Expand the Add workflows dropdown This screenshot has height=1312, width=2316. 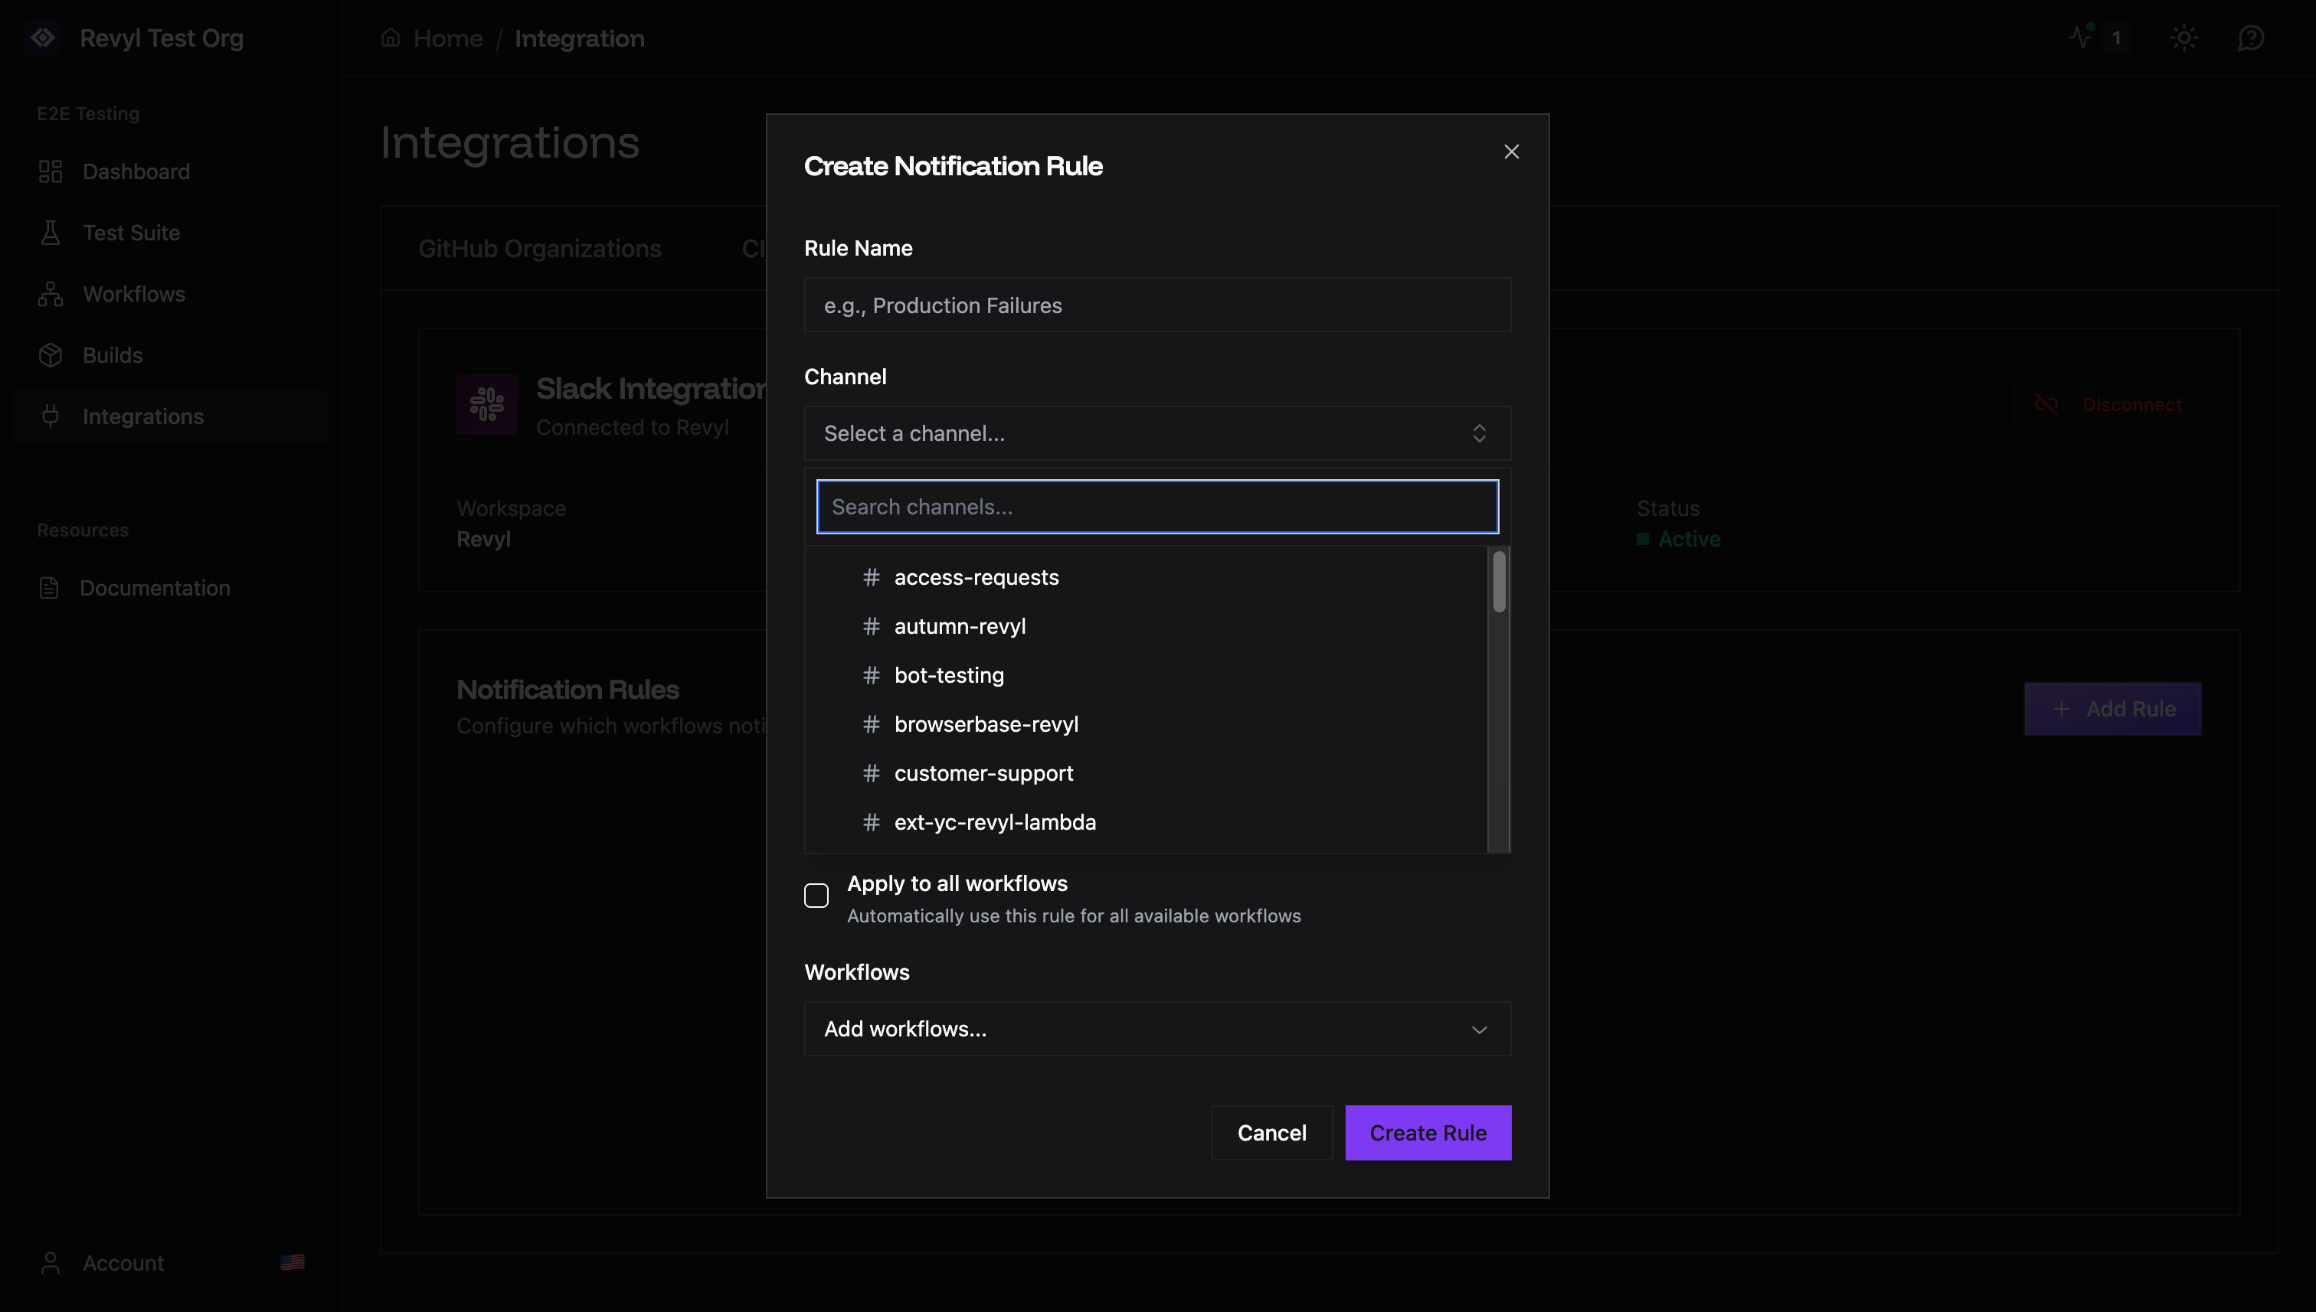1156,1028
